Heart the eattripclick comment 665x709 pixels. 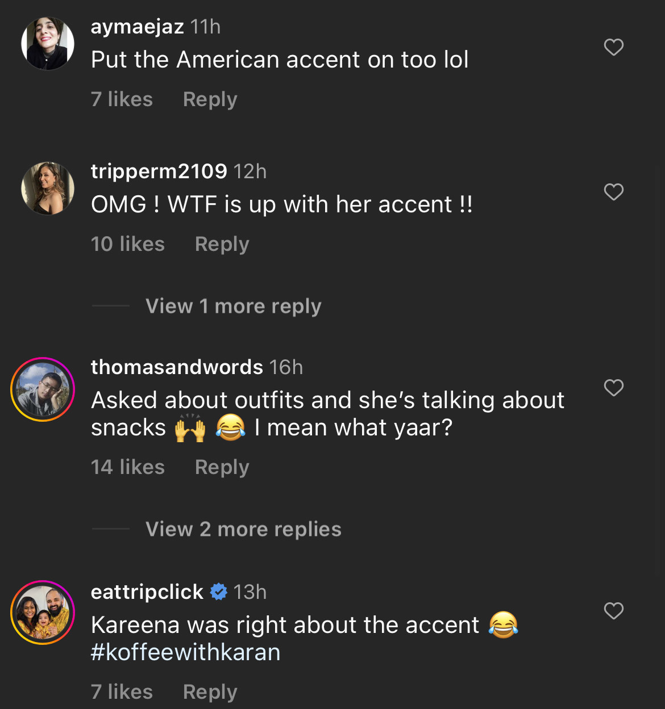pyautogui.click(x=613, y=611)
